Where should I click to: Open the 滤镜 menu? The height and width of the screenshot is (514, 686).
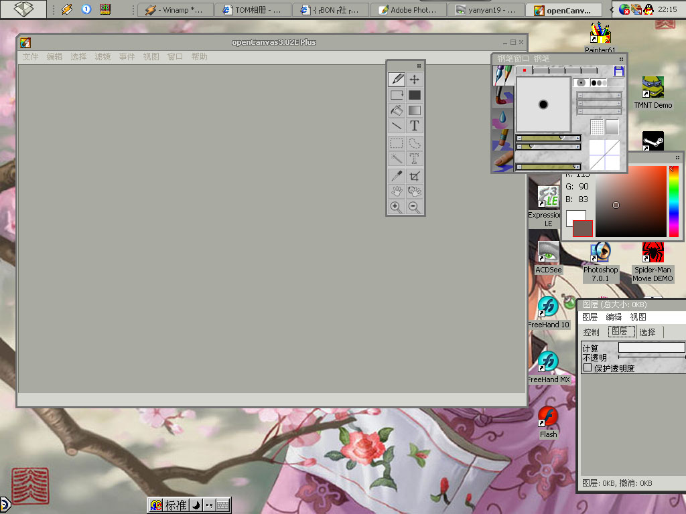(x=102, y=56)
